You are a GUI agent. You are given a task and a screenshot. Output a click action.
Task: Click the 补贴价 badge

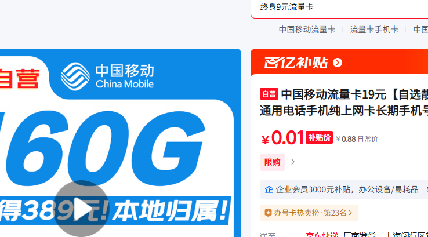click(x=319, y=137)
